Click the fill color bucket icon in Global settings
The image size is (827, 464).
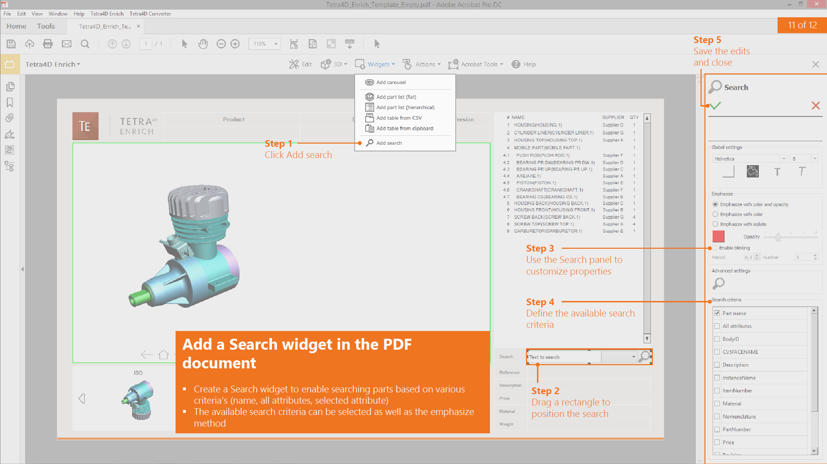(753, 171)
